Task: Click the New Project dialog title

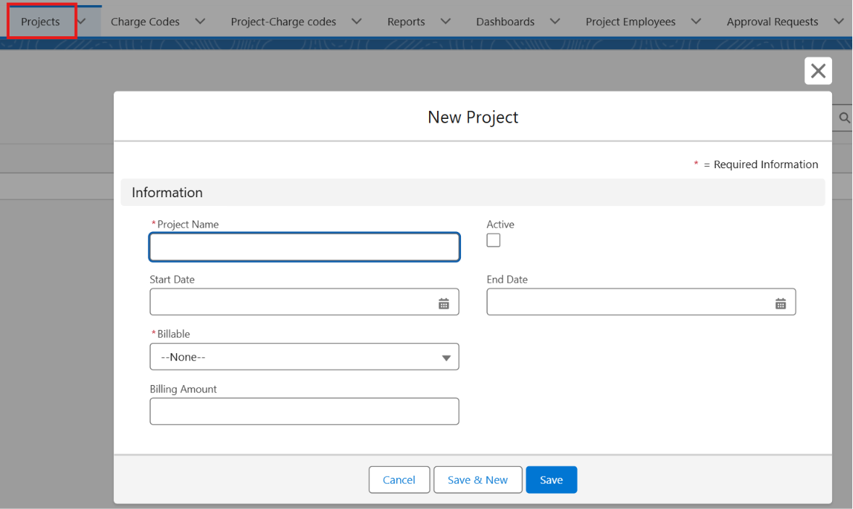Action: pos(473,117)
